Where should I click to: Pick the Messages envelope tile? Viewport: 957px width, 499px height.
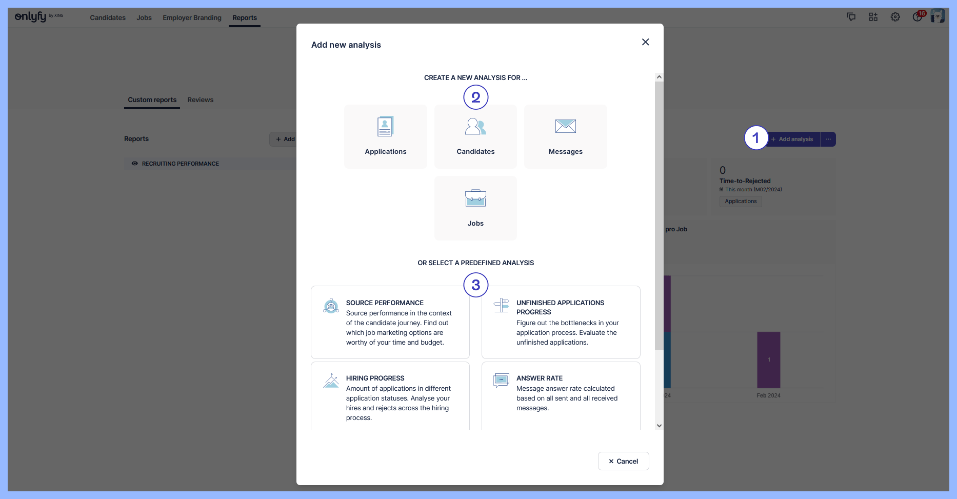click(x=565, y=136)
